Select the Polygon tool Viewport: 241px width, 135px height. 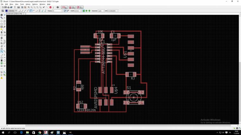(x=4, y=60)
